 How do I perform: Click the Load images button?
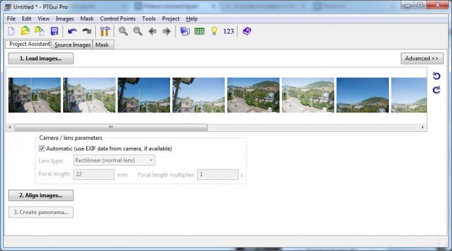[x=41, y=58]
